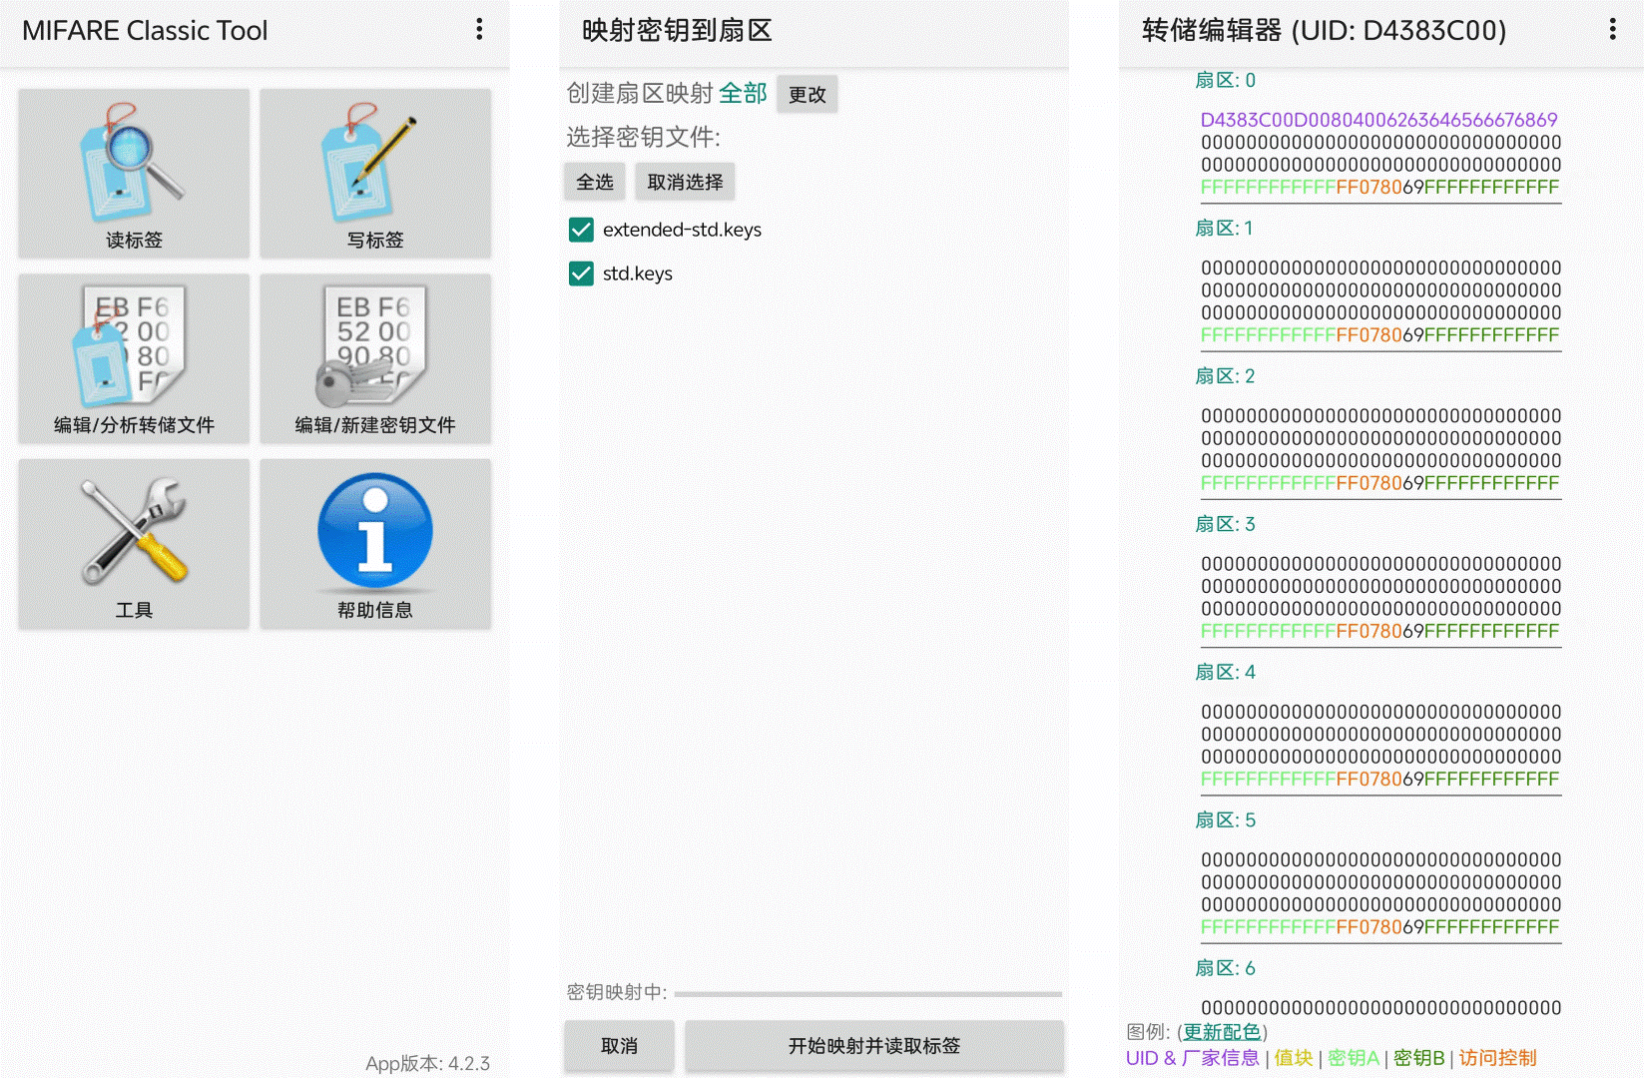Screen dimensions: 1644x1078
Task: Click 开始映射并读取标签 button
Action: 874,1046
